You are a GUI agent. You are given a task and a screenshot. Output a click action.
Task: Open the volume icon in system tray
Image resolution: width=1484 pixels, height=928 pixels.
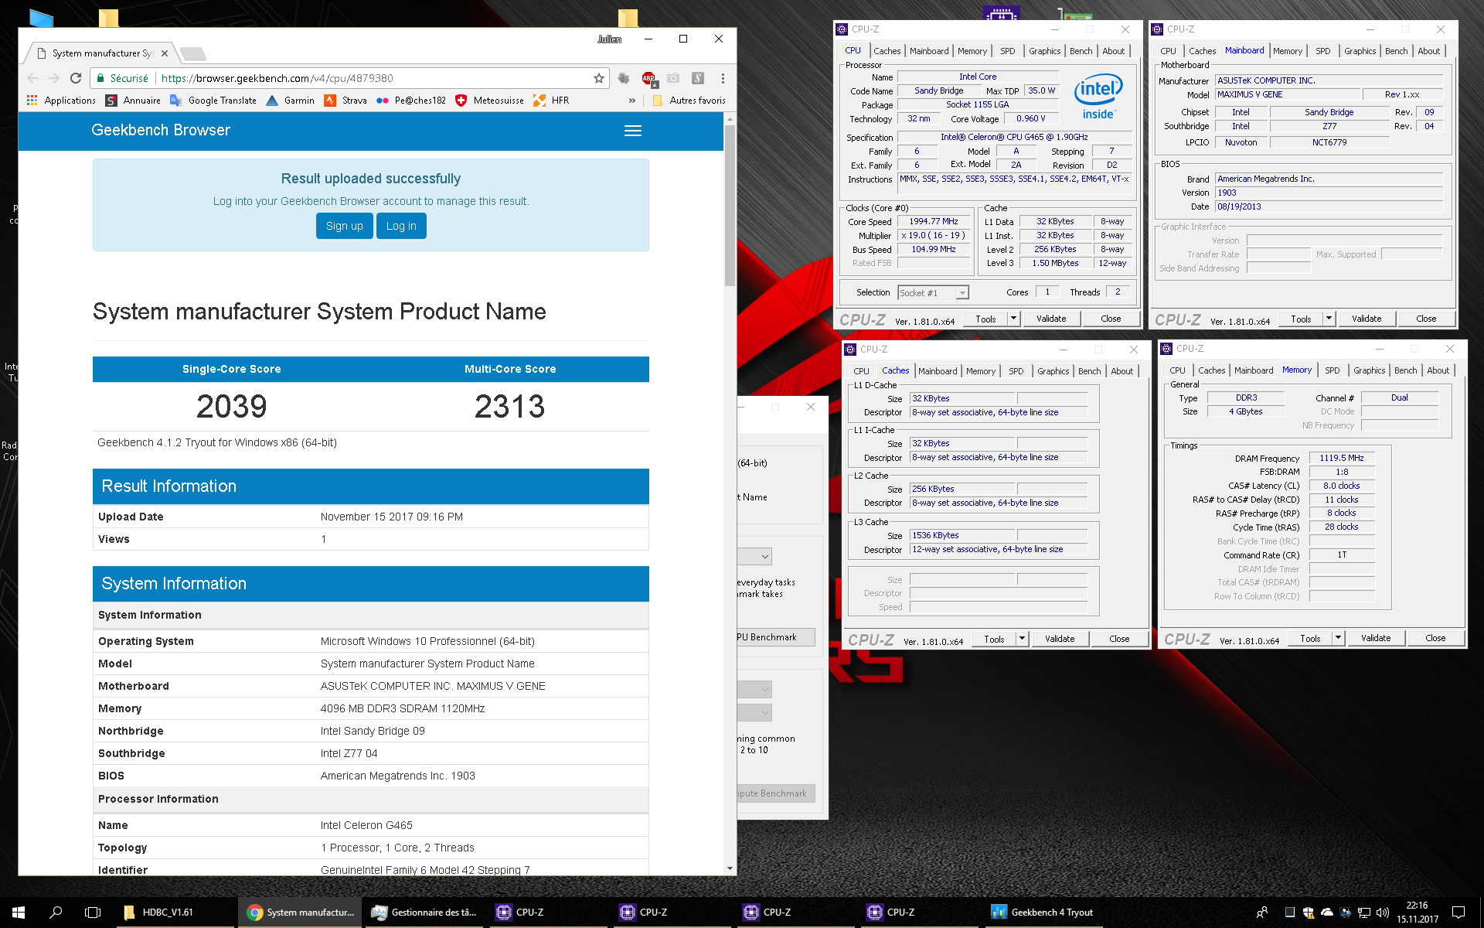pyautogui.click(x=1383, y=913)
